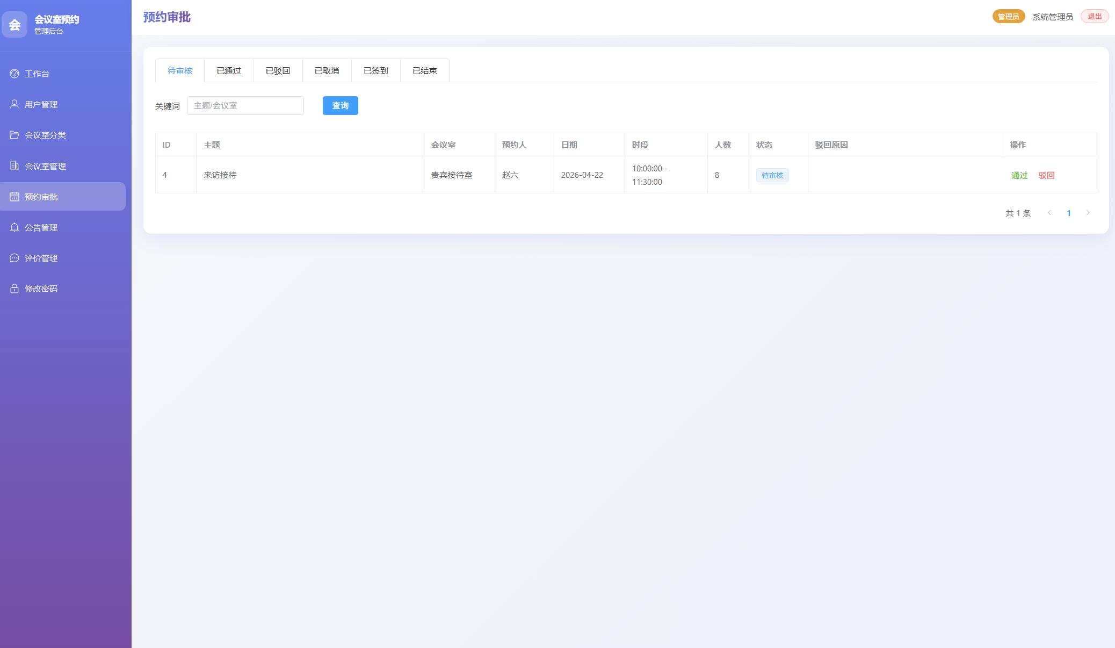
Task: Click the 预约审批 calendar icon
Action: 15,197
